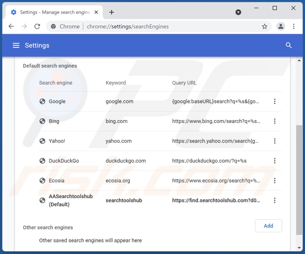Screen dimensions: 305x254
Task: Open a new browser tab
Action: coord(112,12)
